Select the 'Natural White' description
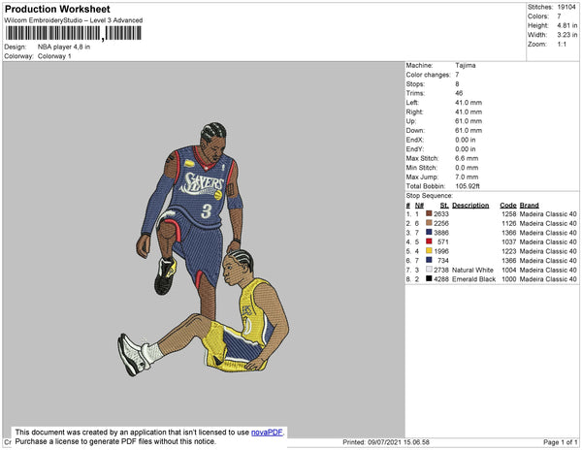 (472, 270)
